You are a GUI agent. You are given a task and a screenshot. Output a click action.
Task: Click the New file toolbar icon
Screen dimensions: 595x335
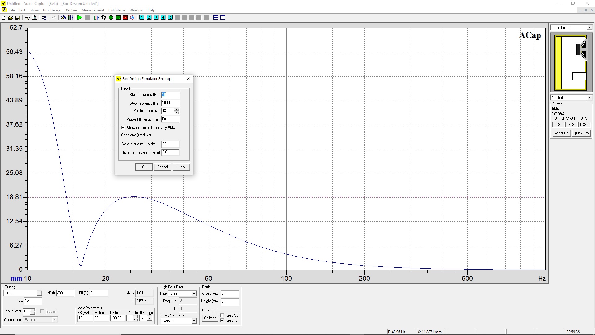pos(4,18)
